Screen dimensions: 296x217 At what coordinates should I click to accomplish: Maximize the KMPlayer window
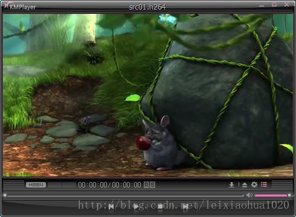point(274,5)
